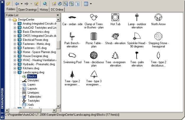Click folder list horizontal scroll right arrow

(x=54, y=110)
